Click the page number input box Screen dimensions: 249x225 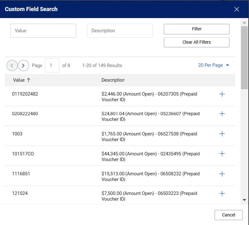pos(52,65)
